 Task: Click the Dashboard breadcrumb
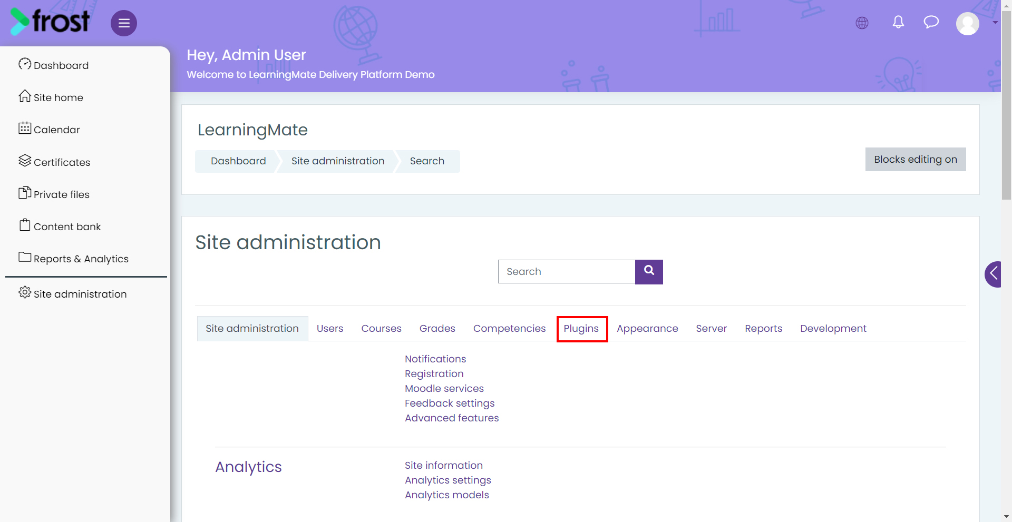click(238, 161)
